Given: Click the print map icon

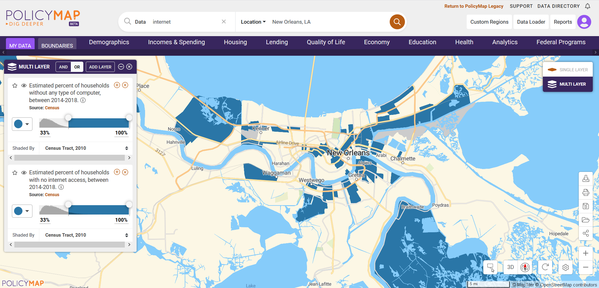Looking at the screenshot, I should 586,192.
